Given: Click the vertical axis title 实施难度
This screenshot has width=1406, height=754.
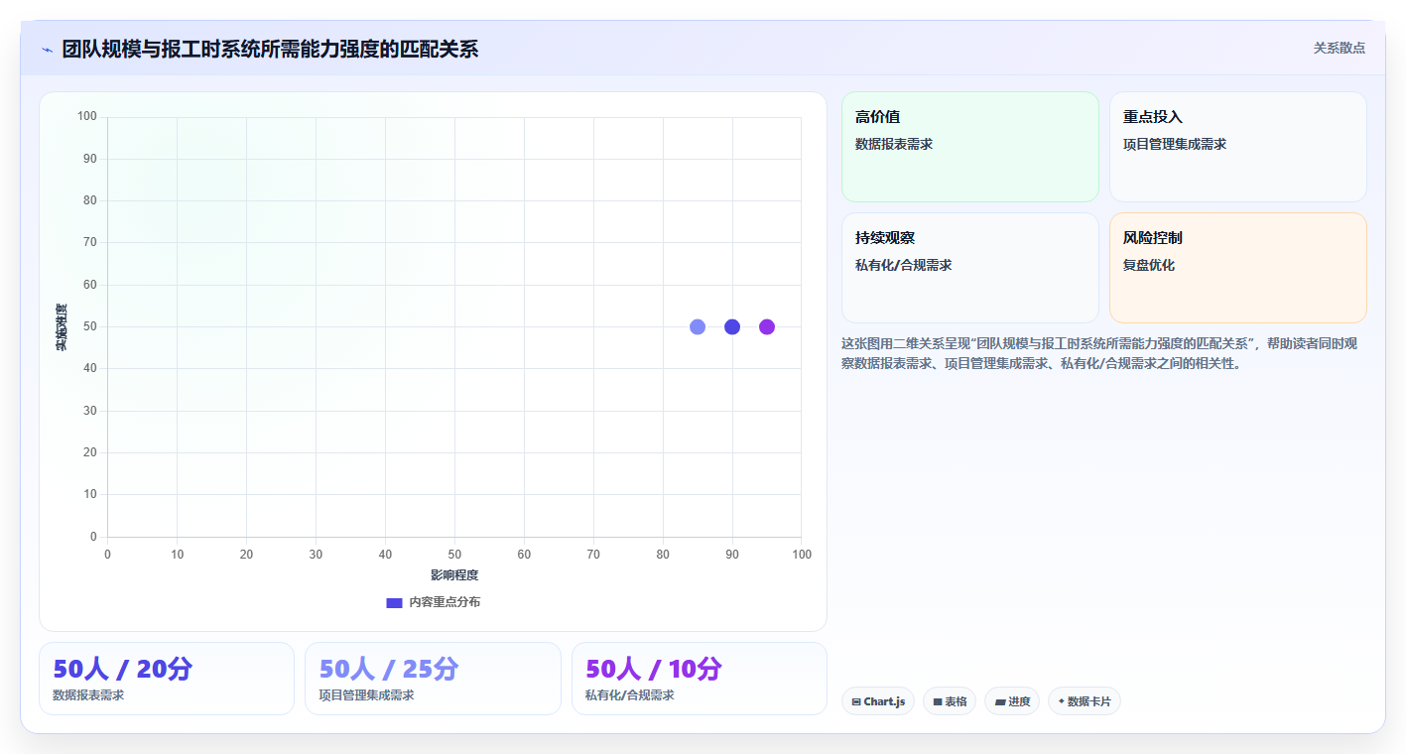Looking at the screenshot, I should tap(62, 327).
